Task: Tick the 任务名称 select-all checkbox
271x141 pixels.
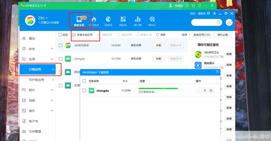Action: pos(84,81)
